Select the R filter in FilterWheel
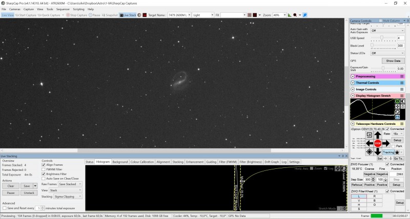 pos(375,196)
